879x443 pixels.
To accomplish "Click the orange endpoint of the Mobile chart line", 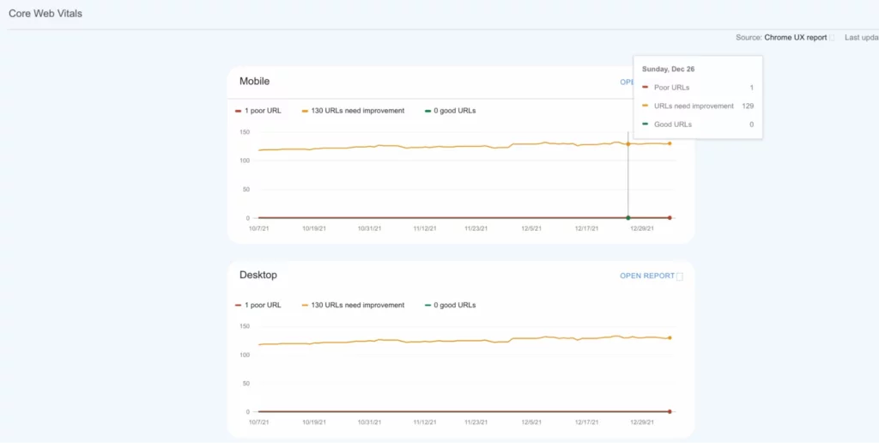I will coord(670,143).
